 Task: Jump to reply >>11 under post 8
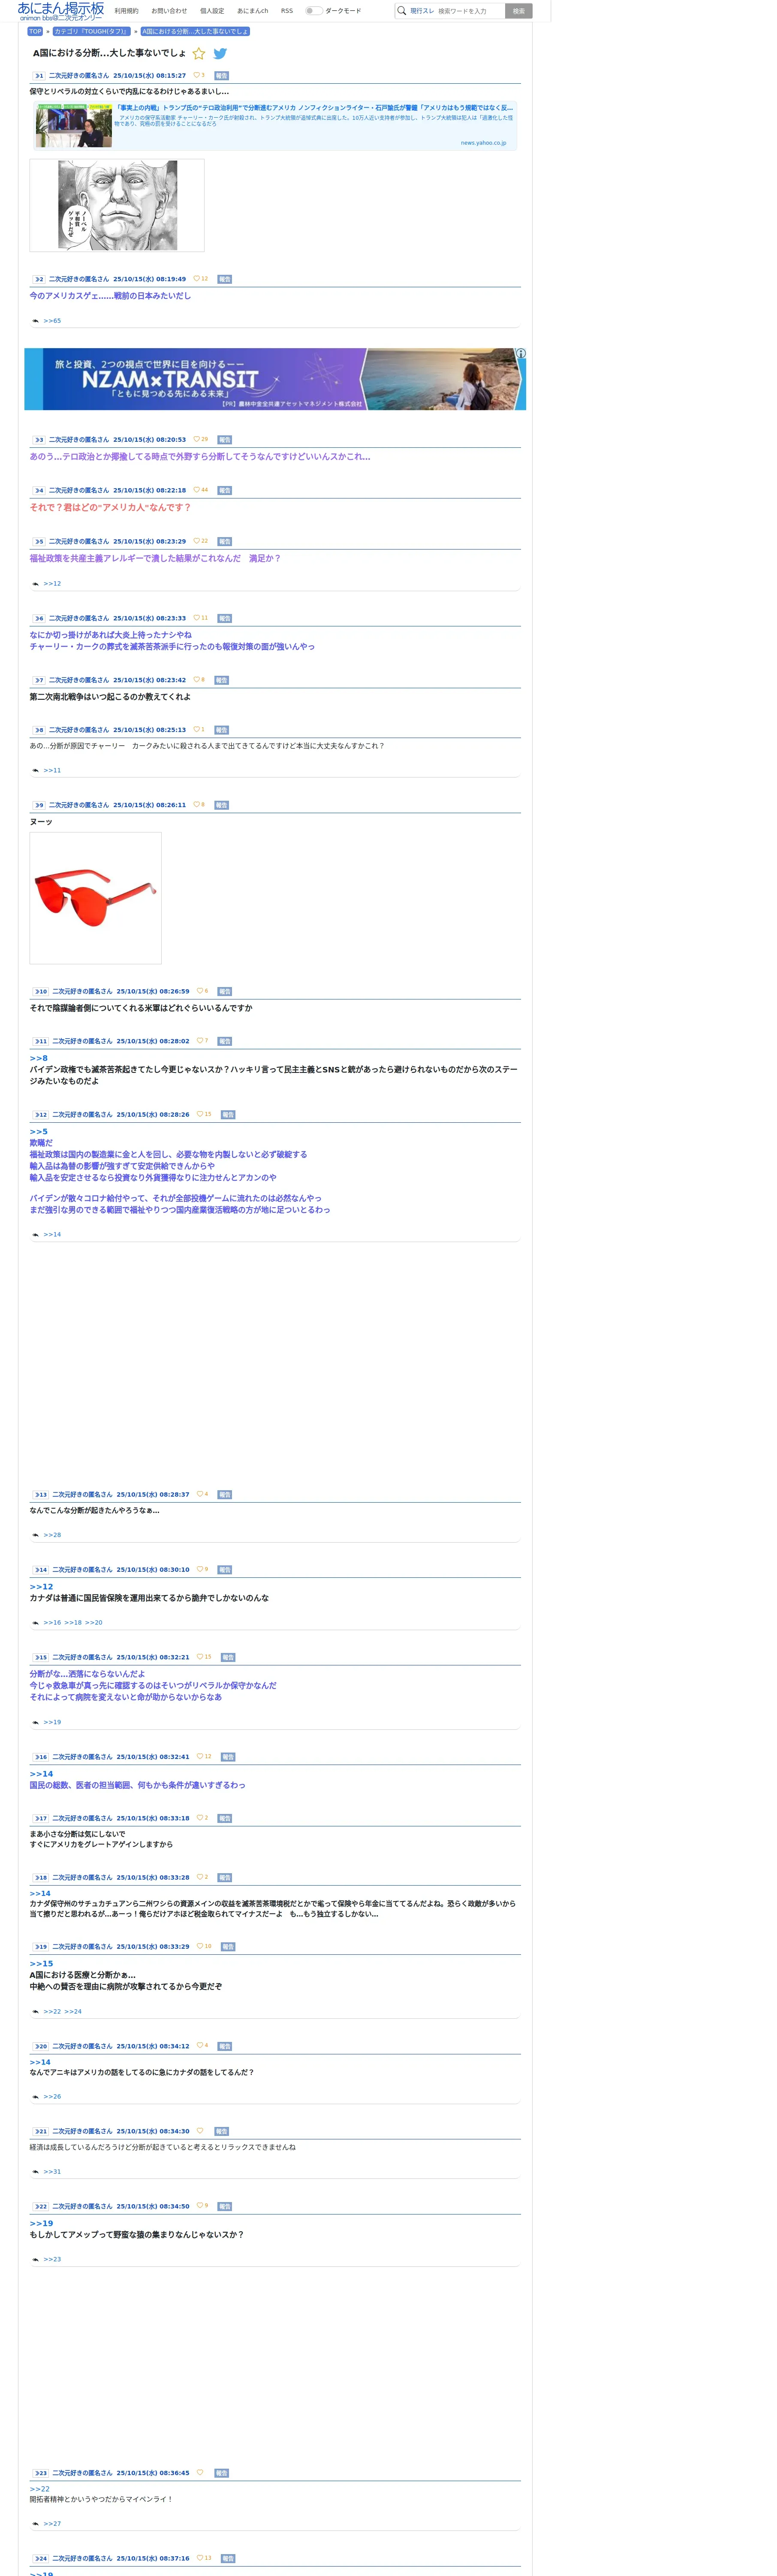52,771
